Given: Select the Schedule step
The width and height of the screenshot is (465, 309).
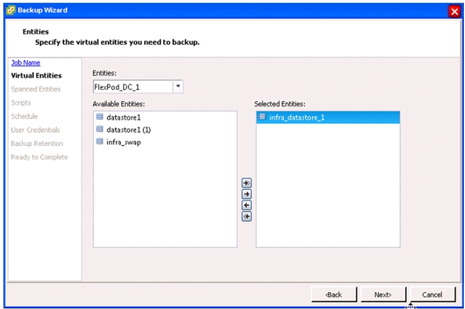Looking at the screenshot, I should [x=24, y=116].
